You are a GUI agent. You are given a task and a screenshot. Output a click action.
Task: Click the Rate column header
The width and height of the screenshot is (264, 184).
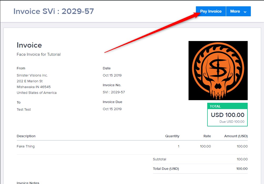coord(207,136)
